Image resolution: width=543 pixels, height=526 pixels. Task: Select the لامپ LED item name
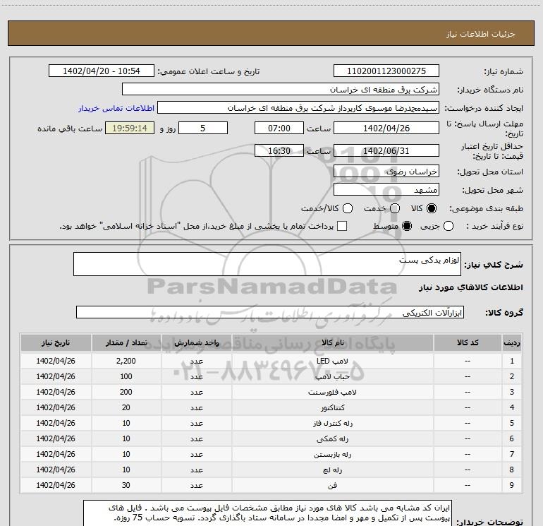332,361
